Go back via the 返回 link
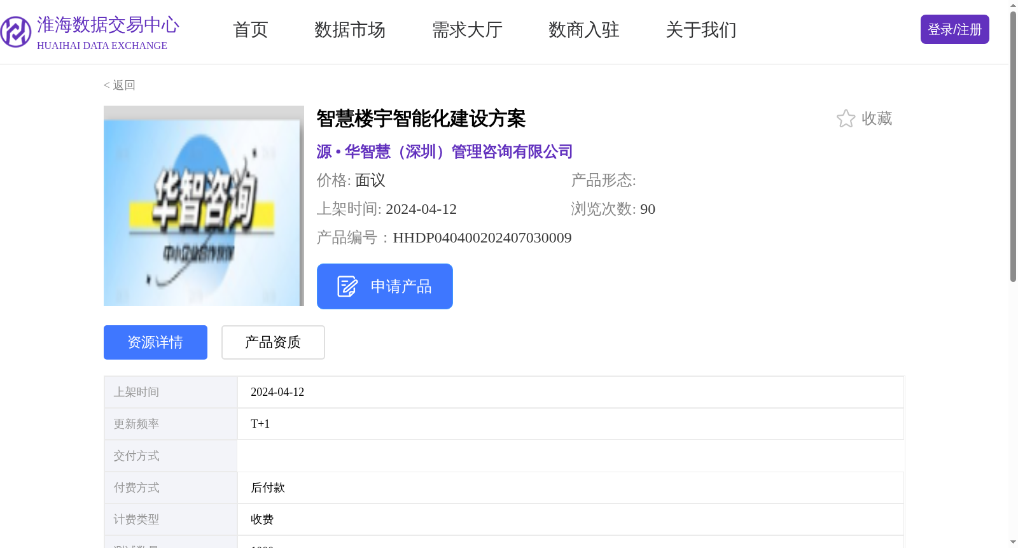The height and width of the screenshot is (548, 1018). [x=120, y=85]
